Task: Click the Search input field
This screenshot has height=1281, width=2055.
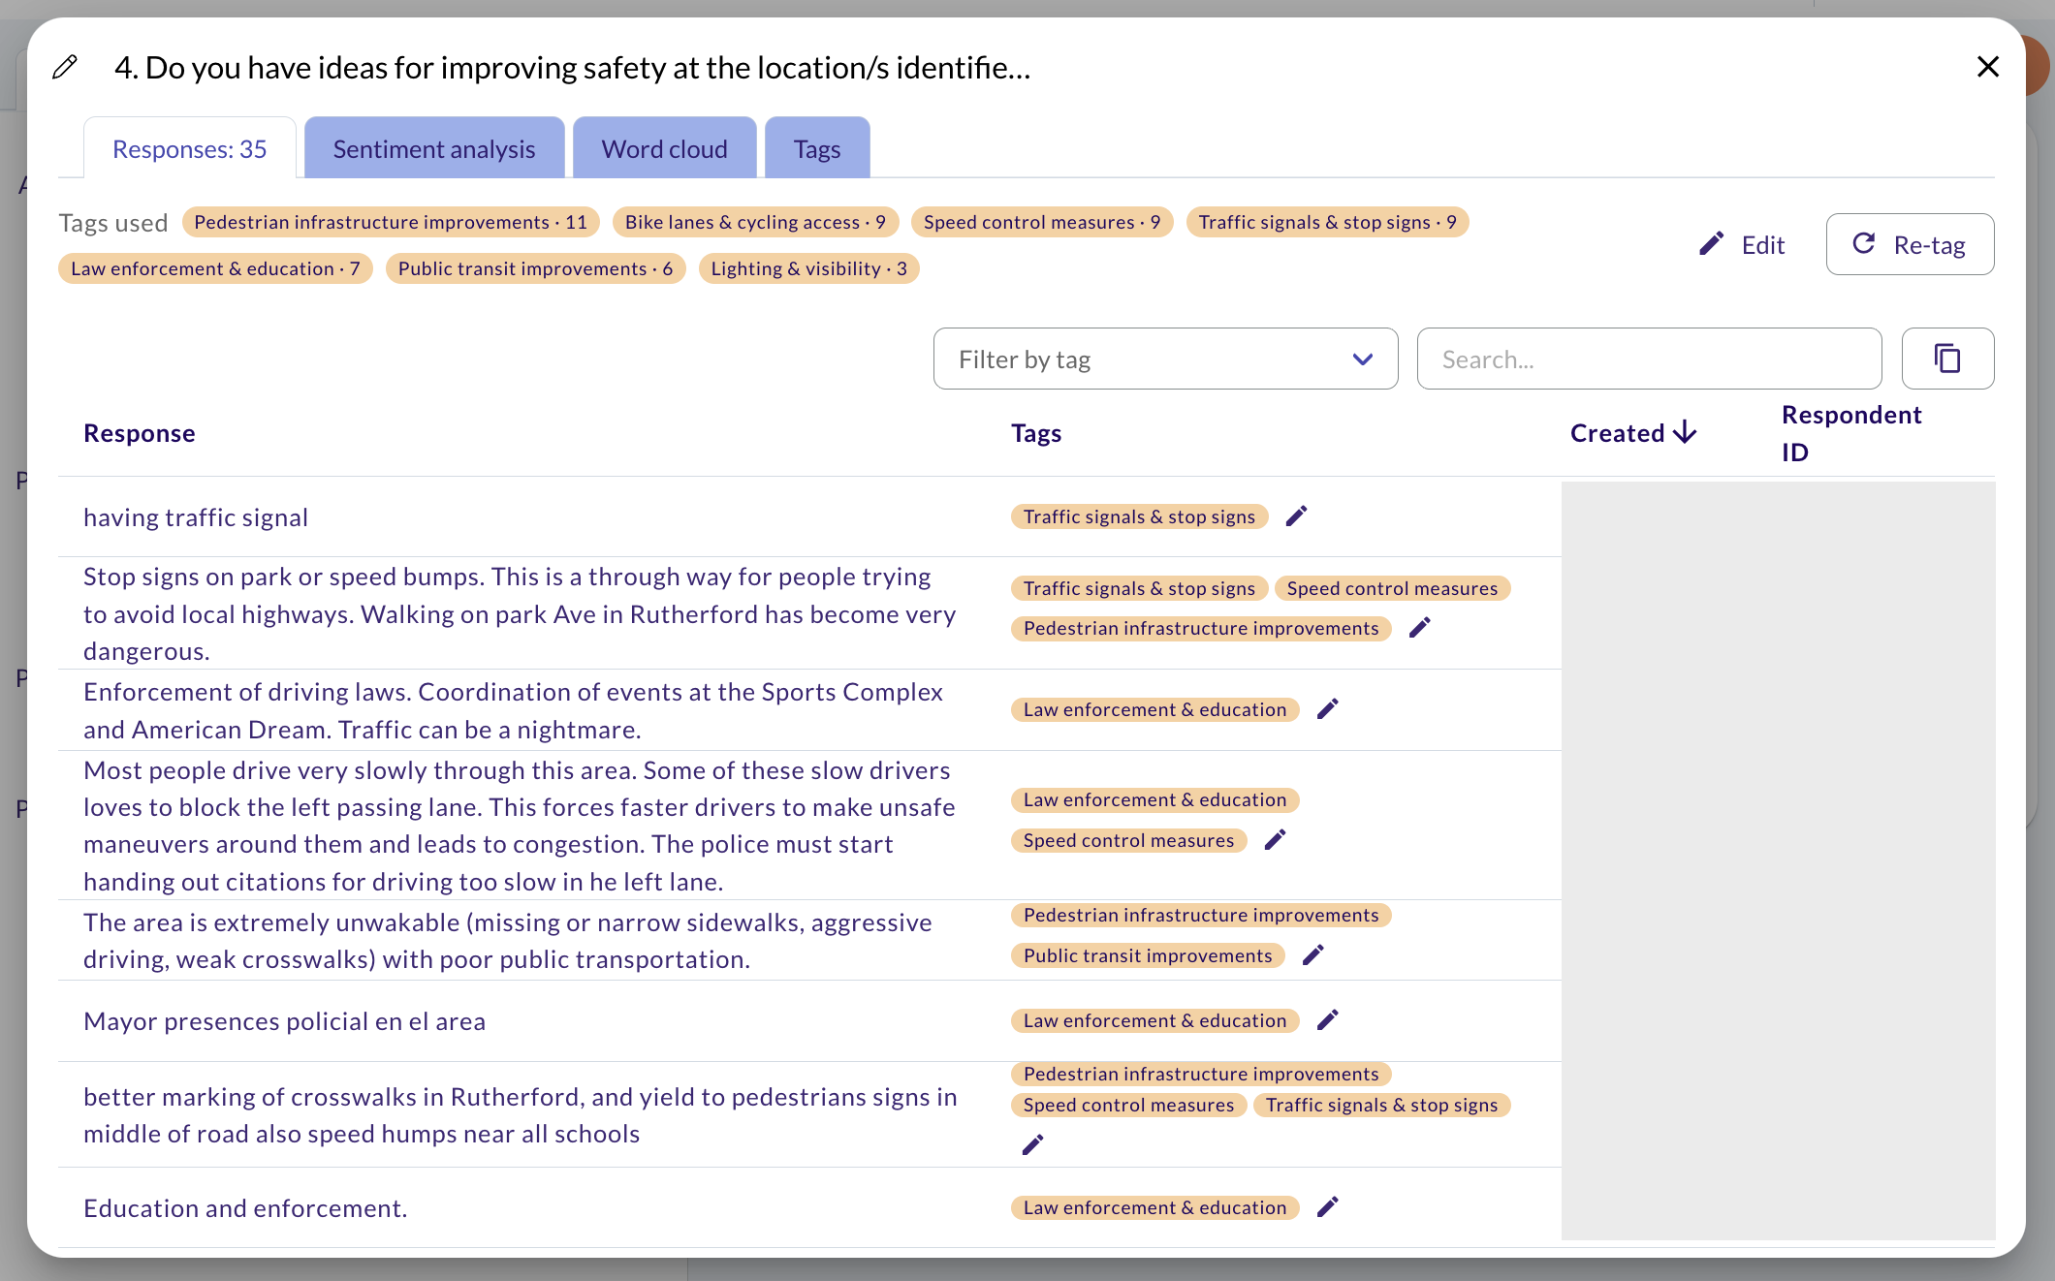Action: 1649,359
